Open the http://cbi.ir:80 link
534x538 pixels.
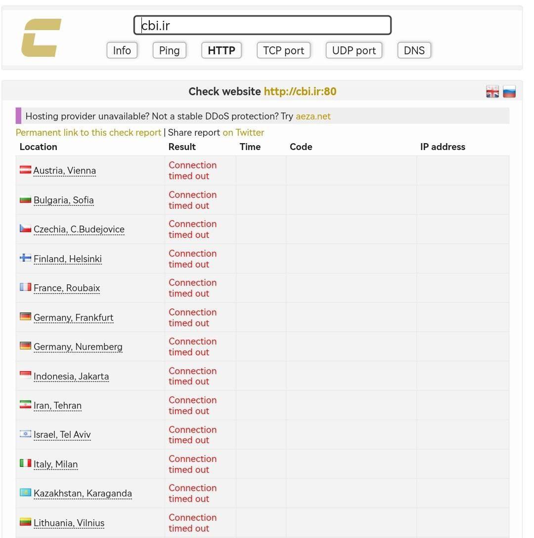click(x=300, y=91)
